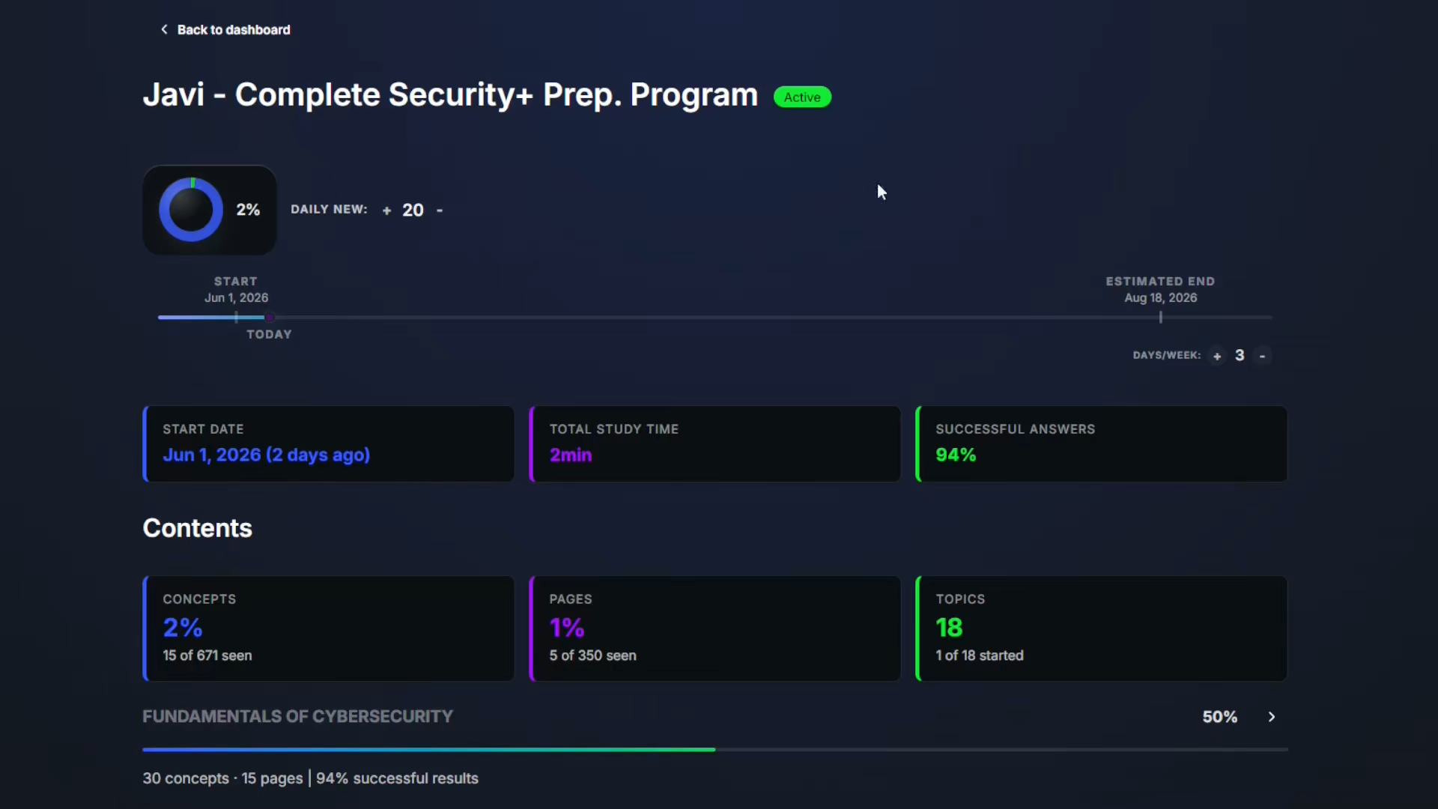Click the Start marker on timeline
Viewport: 1438px width, 809px height.
(236, 318)
